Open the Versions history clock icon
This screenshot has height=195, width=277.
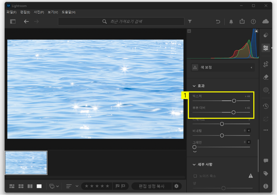point(266,106)
